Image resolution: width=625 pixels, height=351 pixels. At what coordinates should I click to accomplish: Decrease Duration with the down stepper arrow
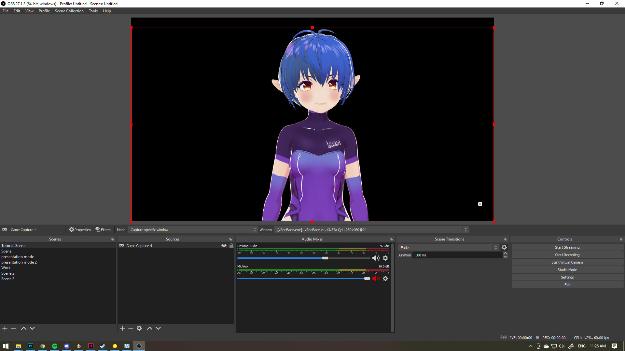click(x=505, y=257)
